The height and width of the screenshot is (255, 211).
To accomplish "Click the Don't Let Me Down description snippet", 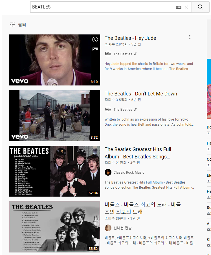I will click(149, 122).
